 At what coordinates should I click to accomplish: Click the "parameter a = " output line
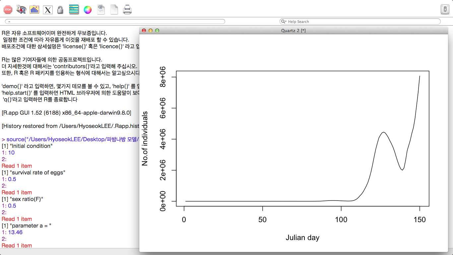coord(27,226)
